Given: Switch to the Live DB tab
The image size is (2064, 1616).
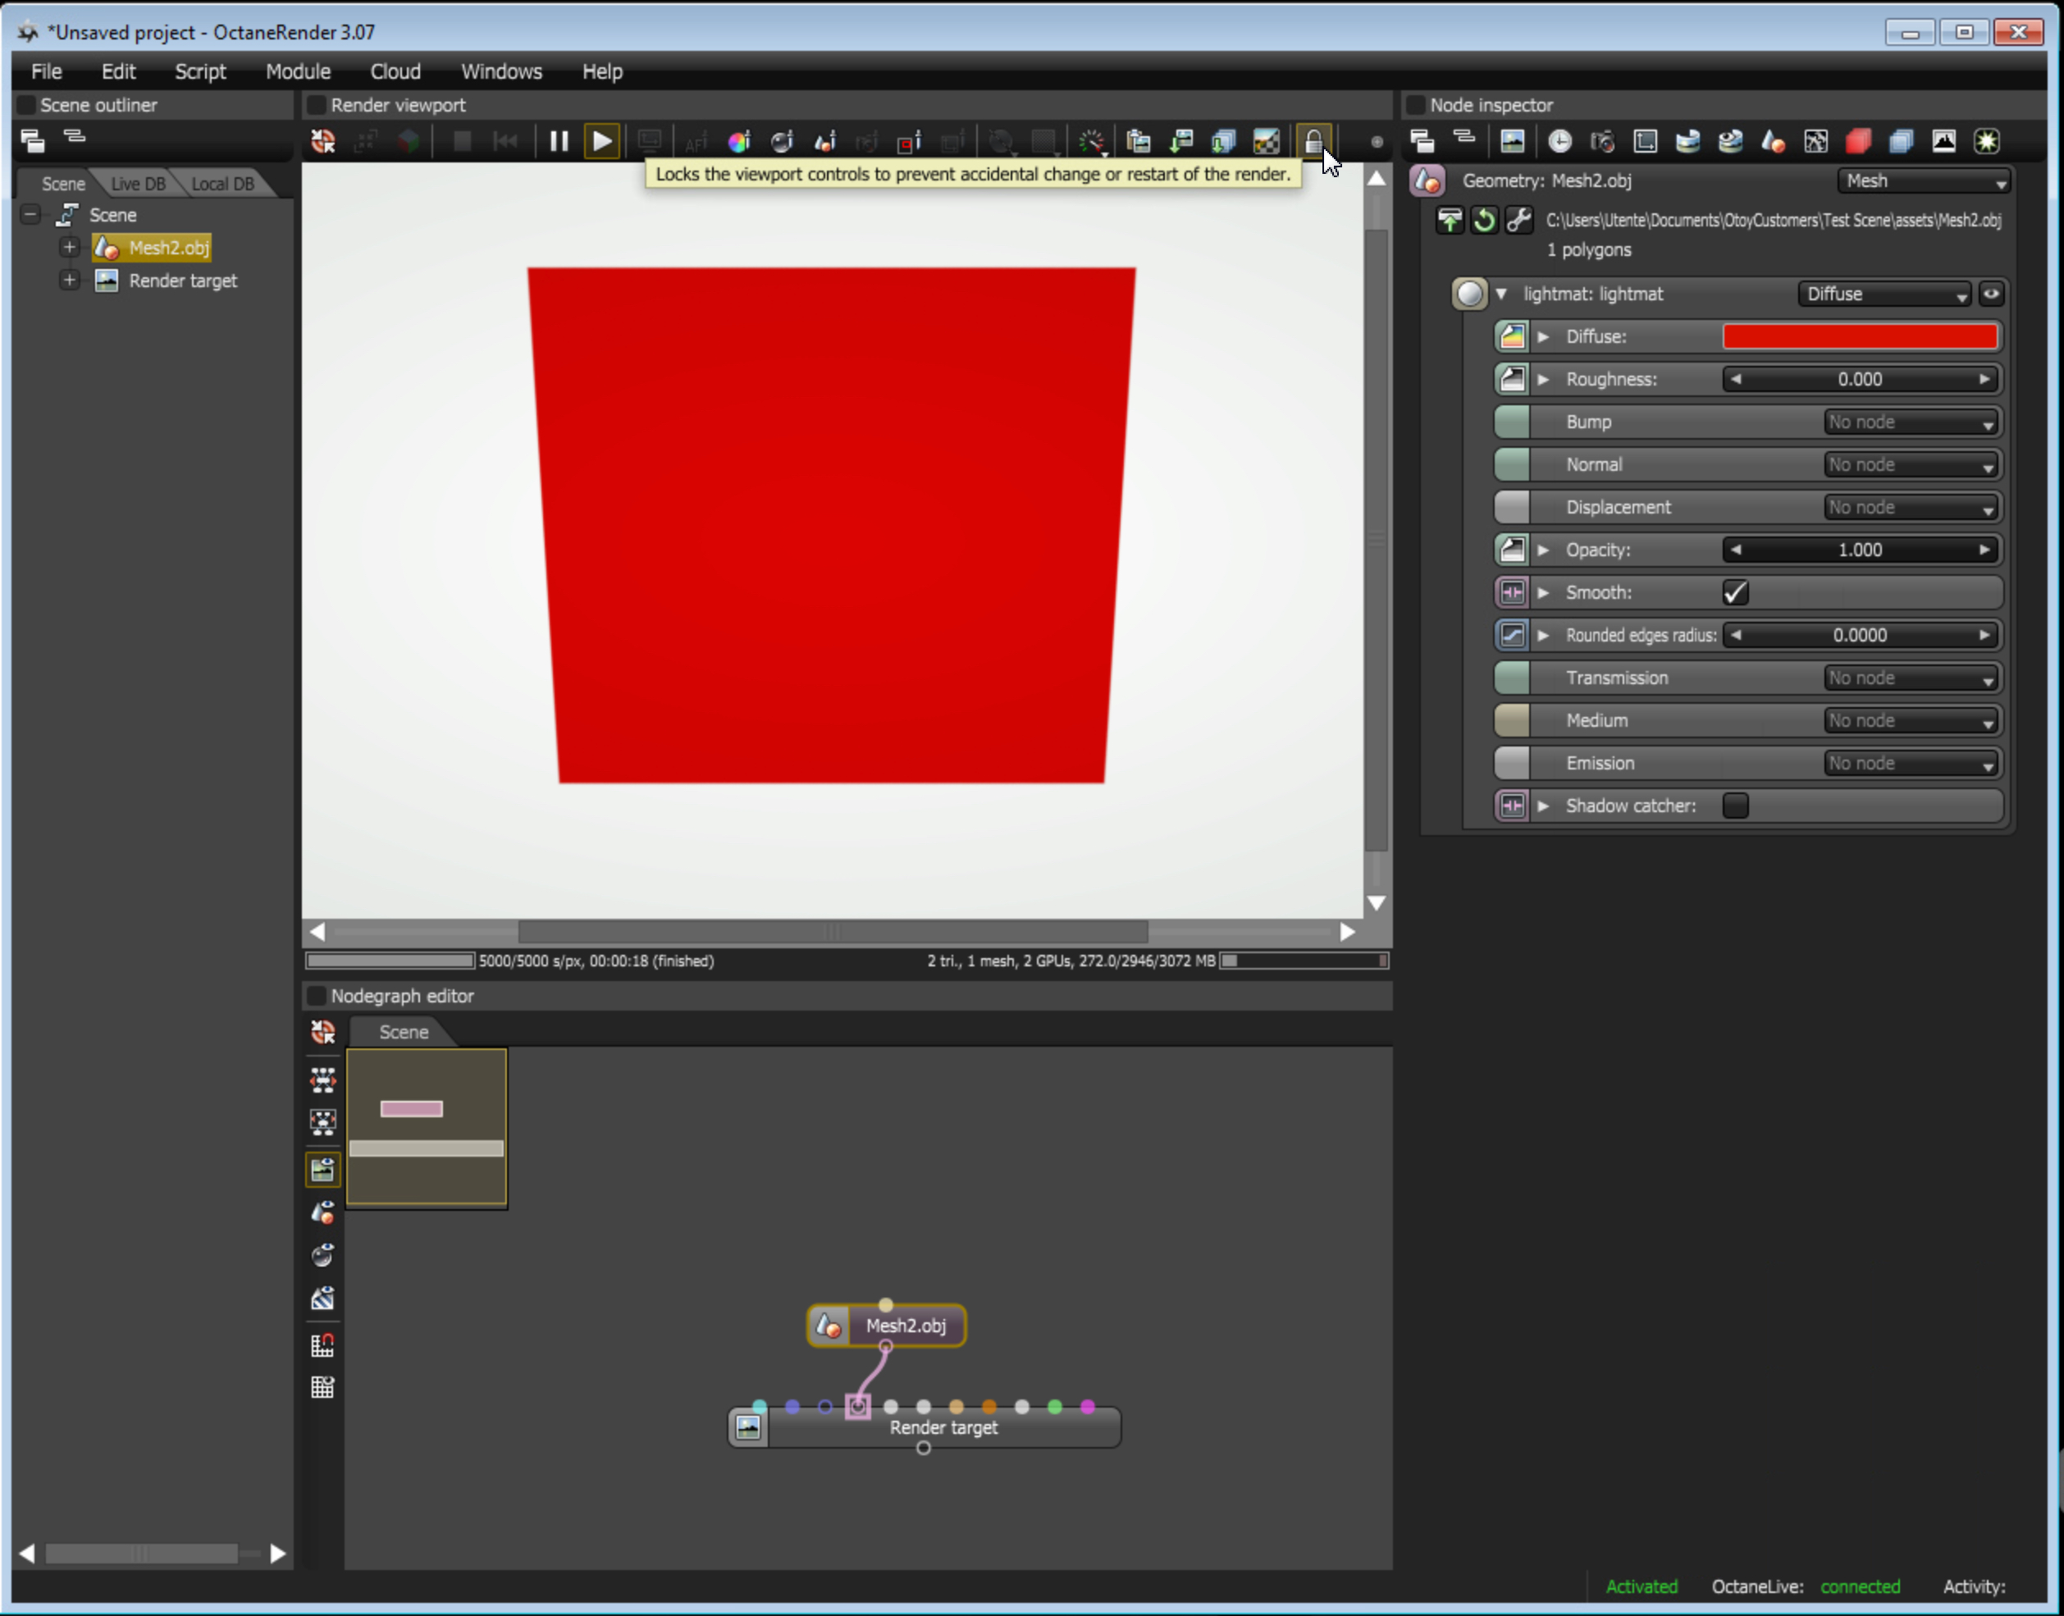Looking at the screenshot, I should [138, 184].
